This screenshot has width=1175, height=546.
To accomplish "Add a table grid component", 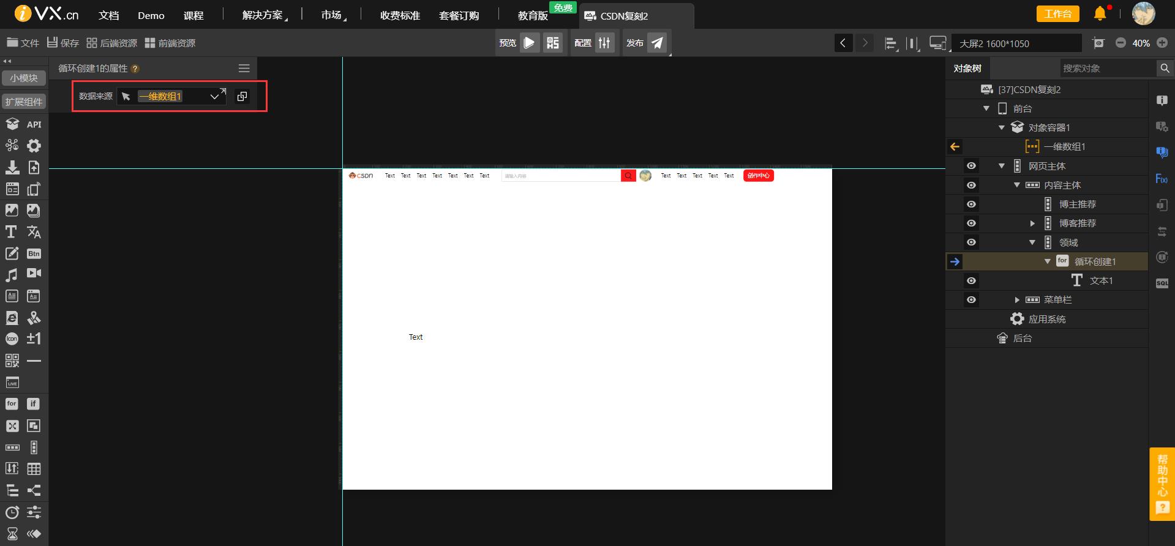I will tap(34, 469).
